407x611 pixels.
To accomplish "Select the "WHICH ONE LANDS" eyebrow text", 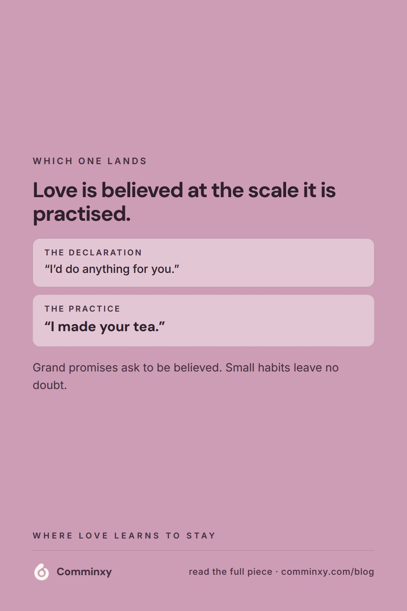I will pyautogui.click(x=90, y=161).
